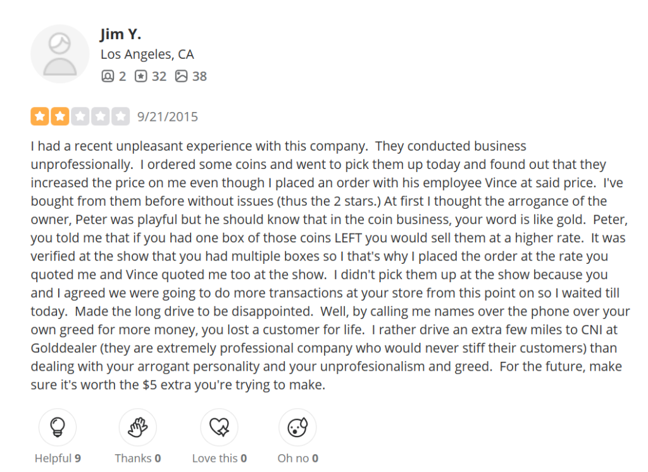Click the Helpful lightbulb icon

click(x=58, y=427)
